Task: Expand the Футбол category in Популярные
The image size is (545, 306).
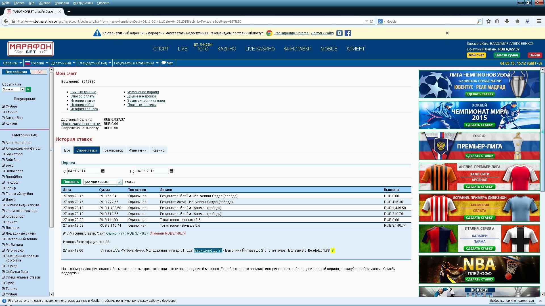Action: tap(3, 107)
